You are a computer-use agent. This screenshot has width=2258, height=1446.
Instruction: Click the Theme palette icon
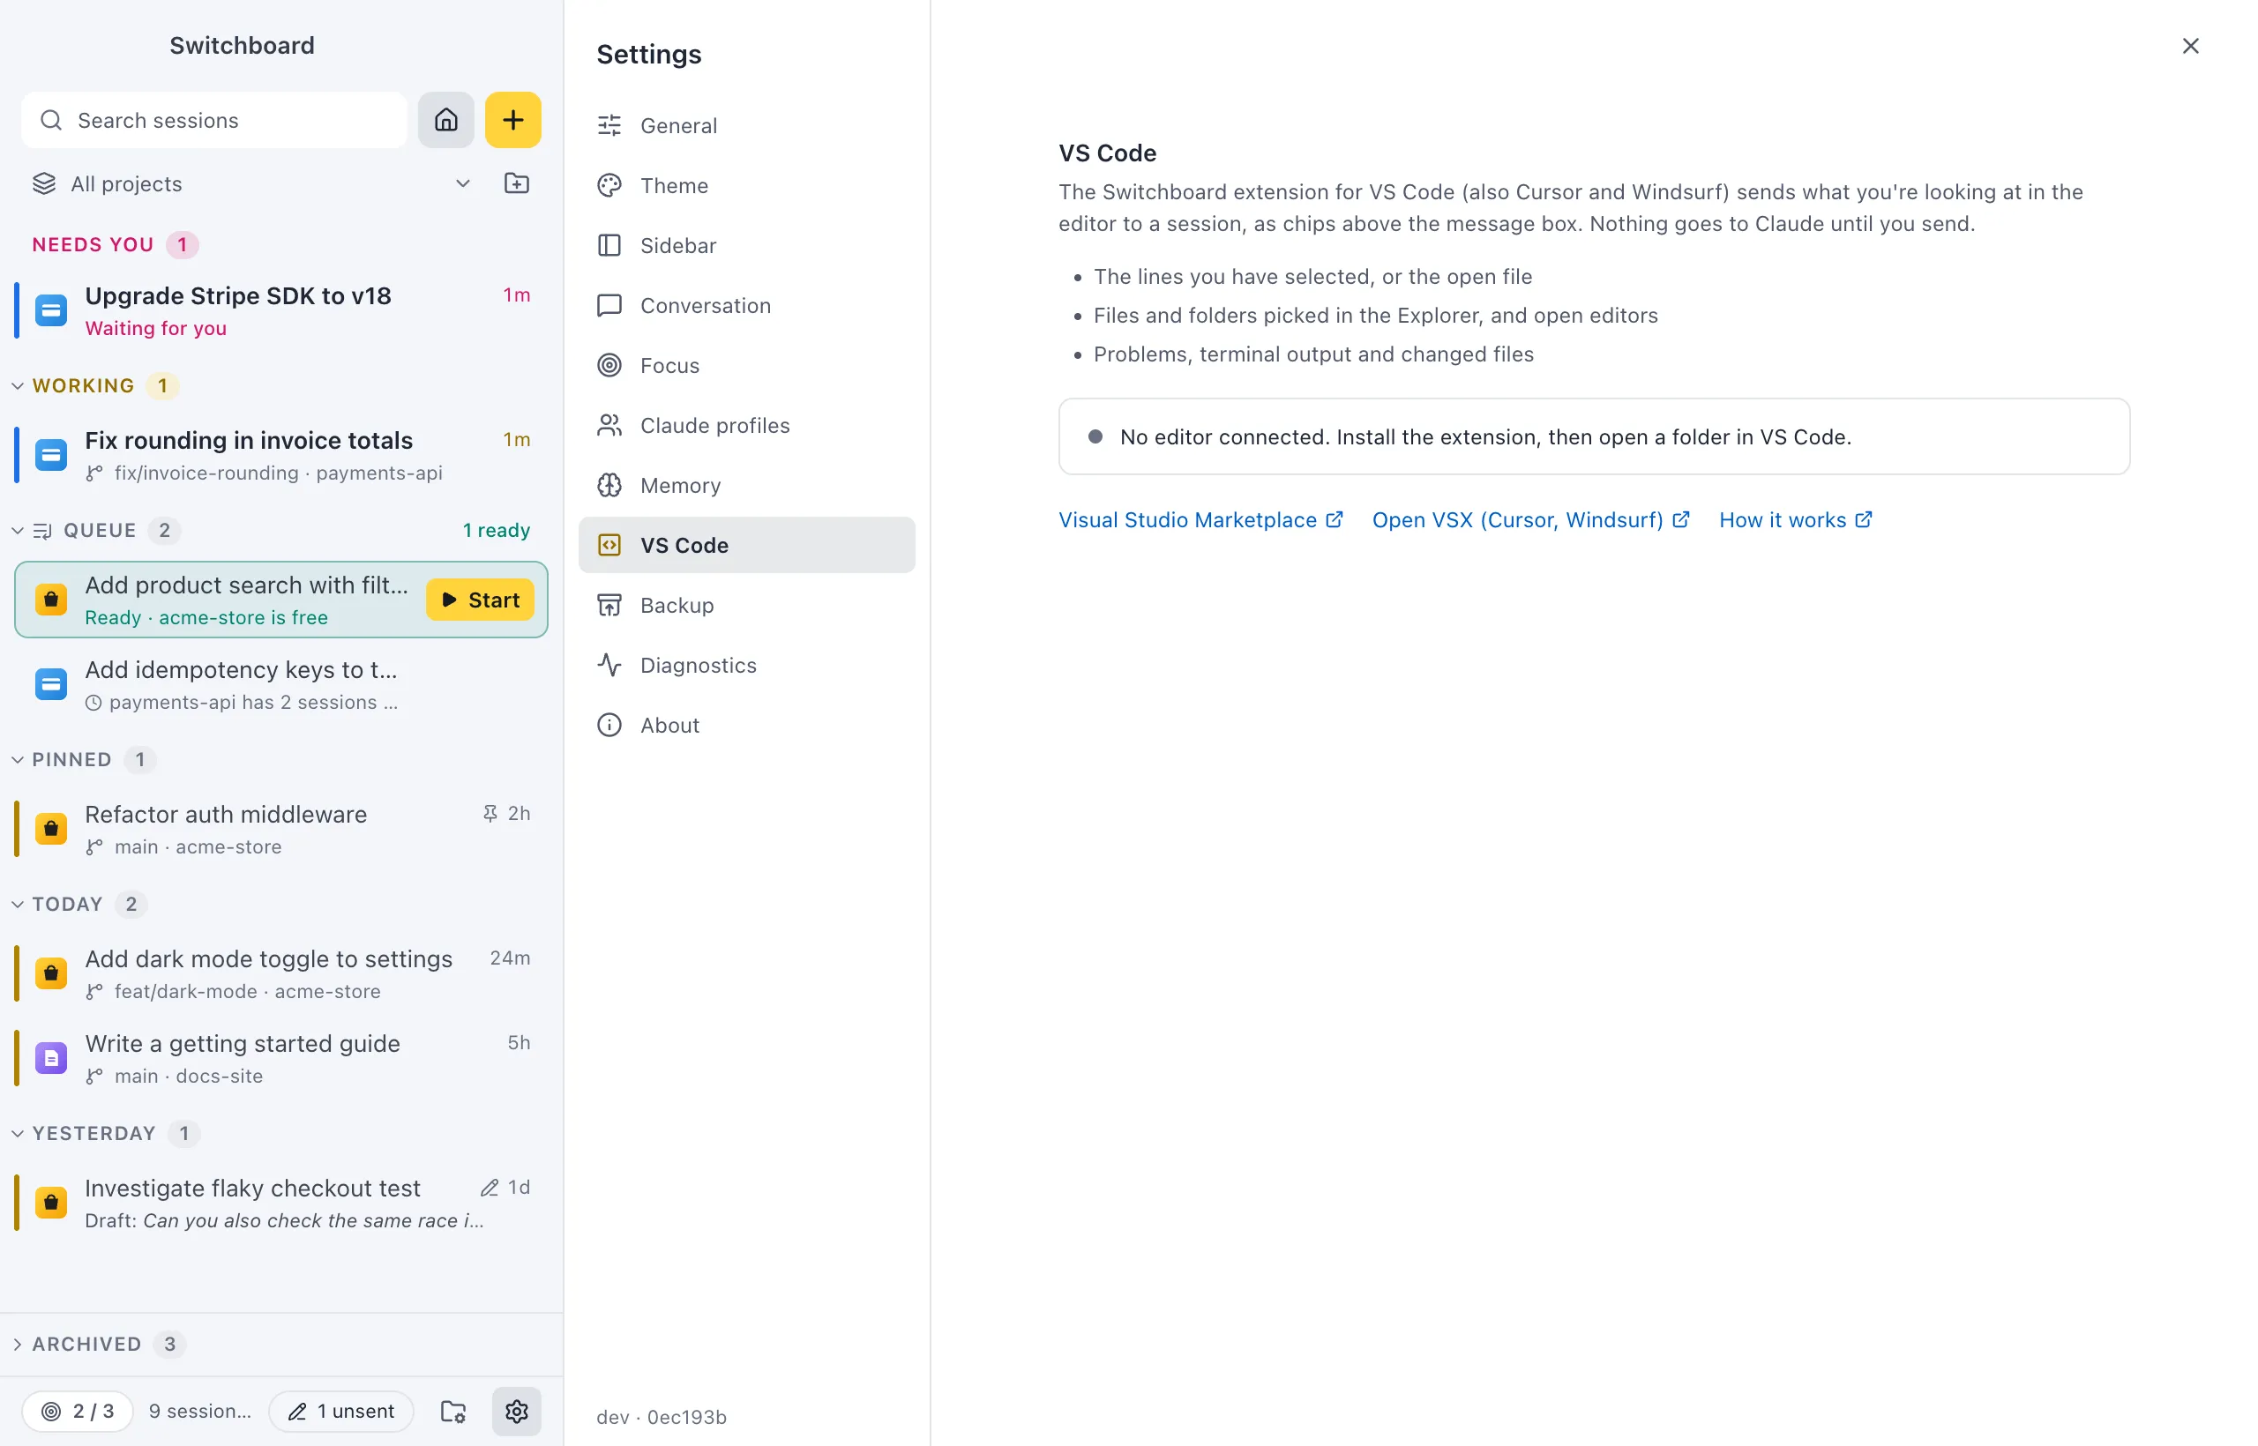(609, 185)
